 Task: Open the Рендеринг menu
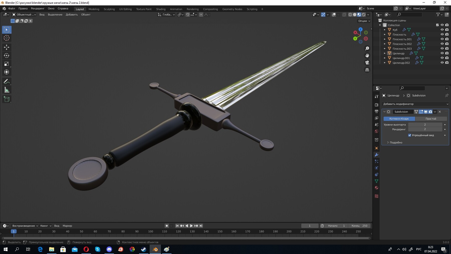pos(38,8)
